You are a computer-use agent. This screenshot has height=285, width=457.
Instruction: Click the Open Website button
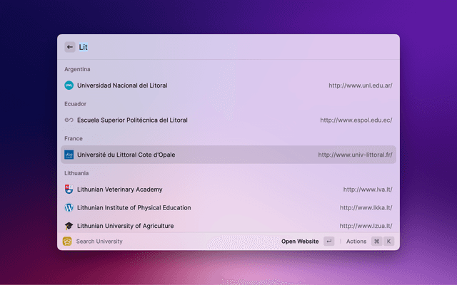click(x=300, y=242)
